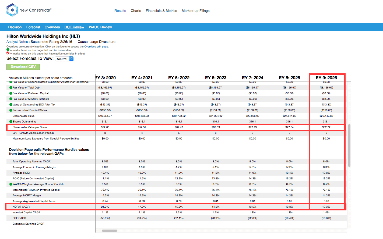
Task: Click the GAP (Growth Appreciation Period) label
Action: (33, 133)
